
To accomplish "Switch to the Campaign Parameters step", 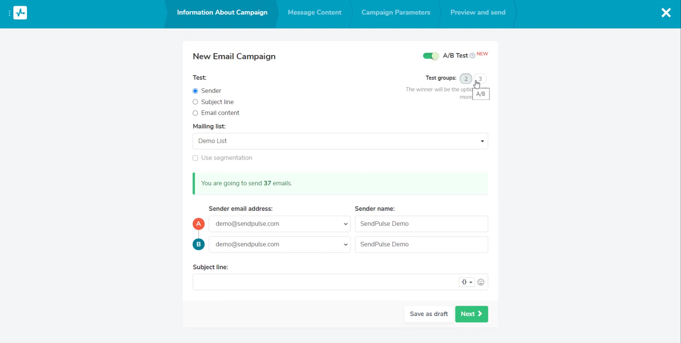I will point(396,13).
